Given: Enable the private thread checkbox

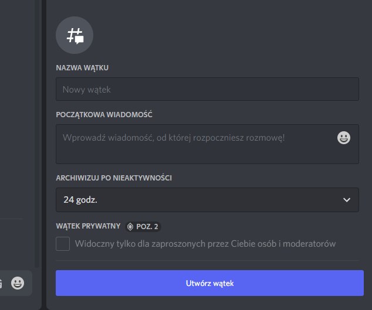Looking at the screenshot, I should 63,244.
